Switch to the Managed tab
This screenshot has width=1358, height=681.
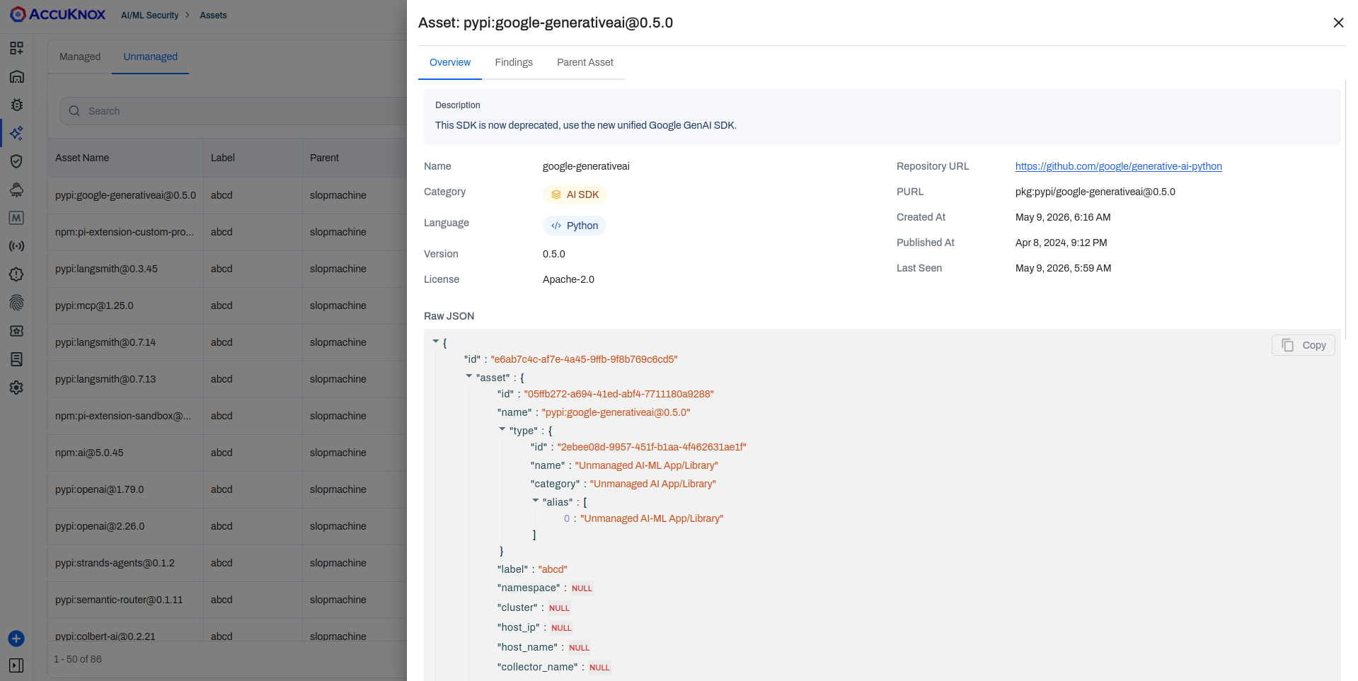pos(80,57)
